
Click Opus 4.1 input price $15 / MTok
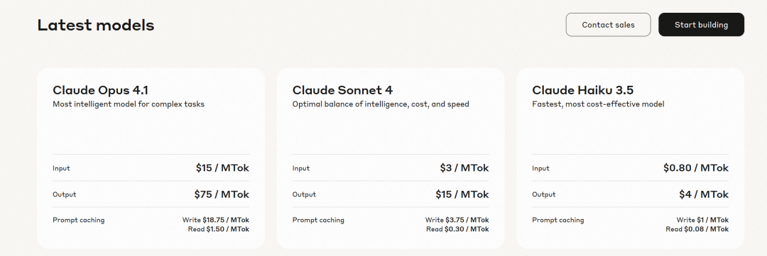pos(222,168)
